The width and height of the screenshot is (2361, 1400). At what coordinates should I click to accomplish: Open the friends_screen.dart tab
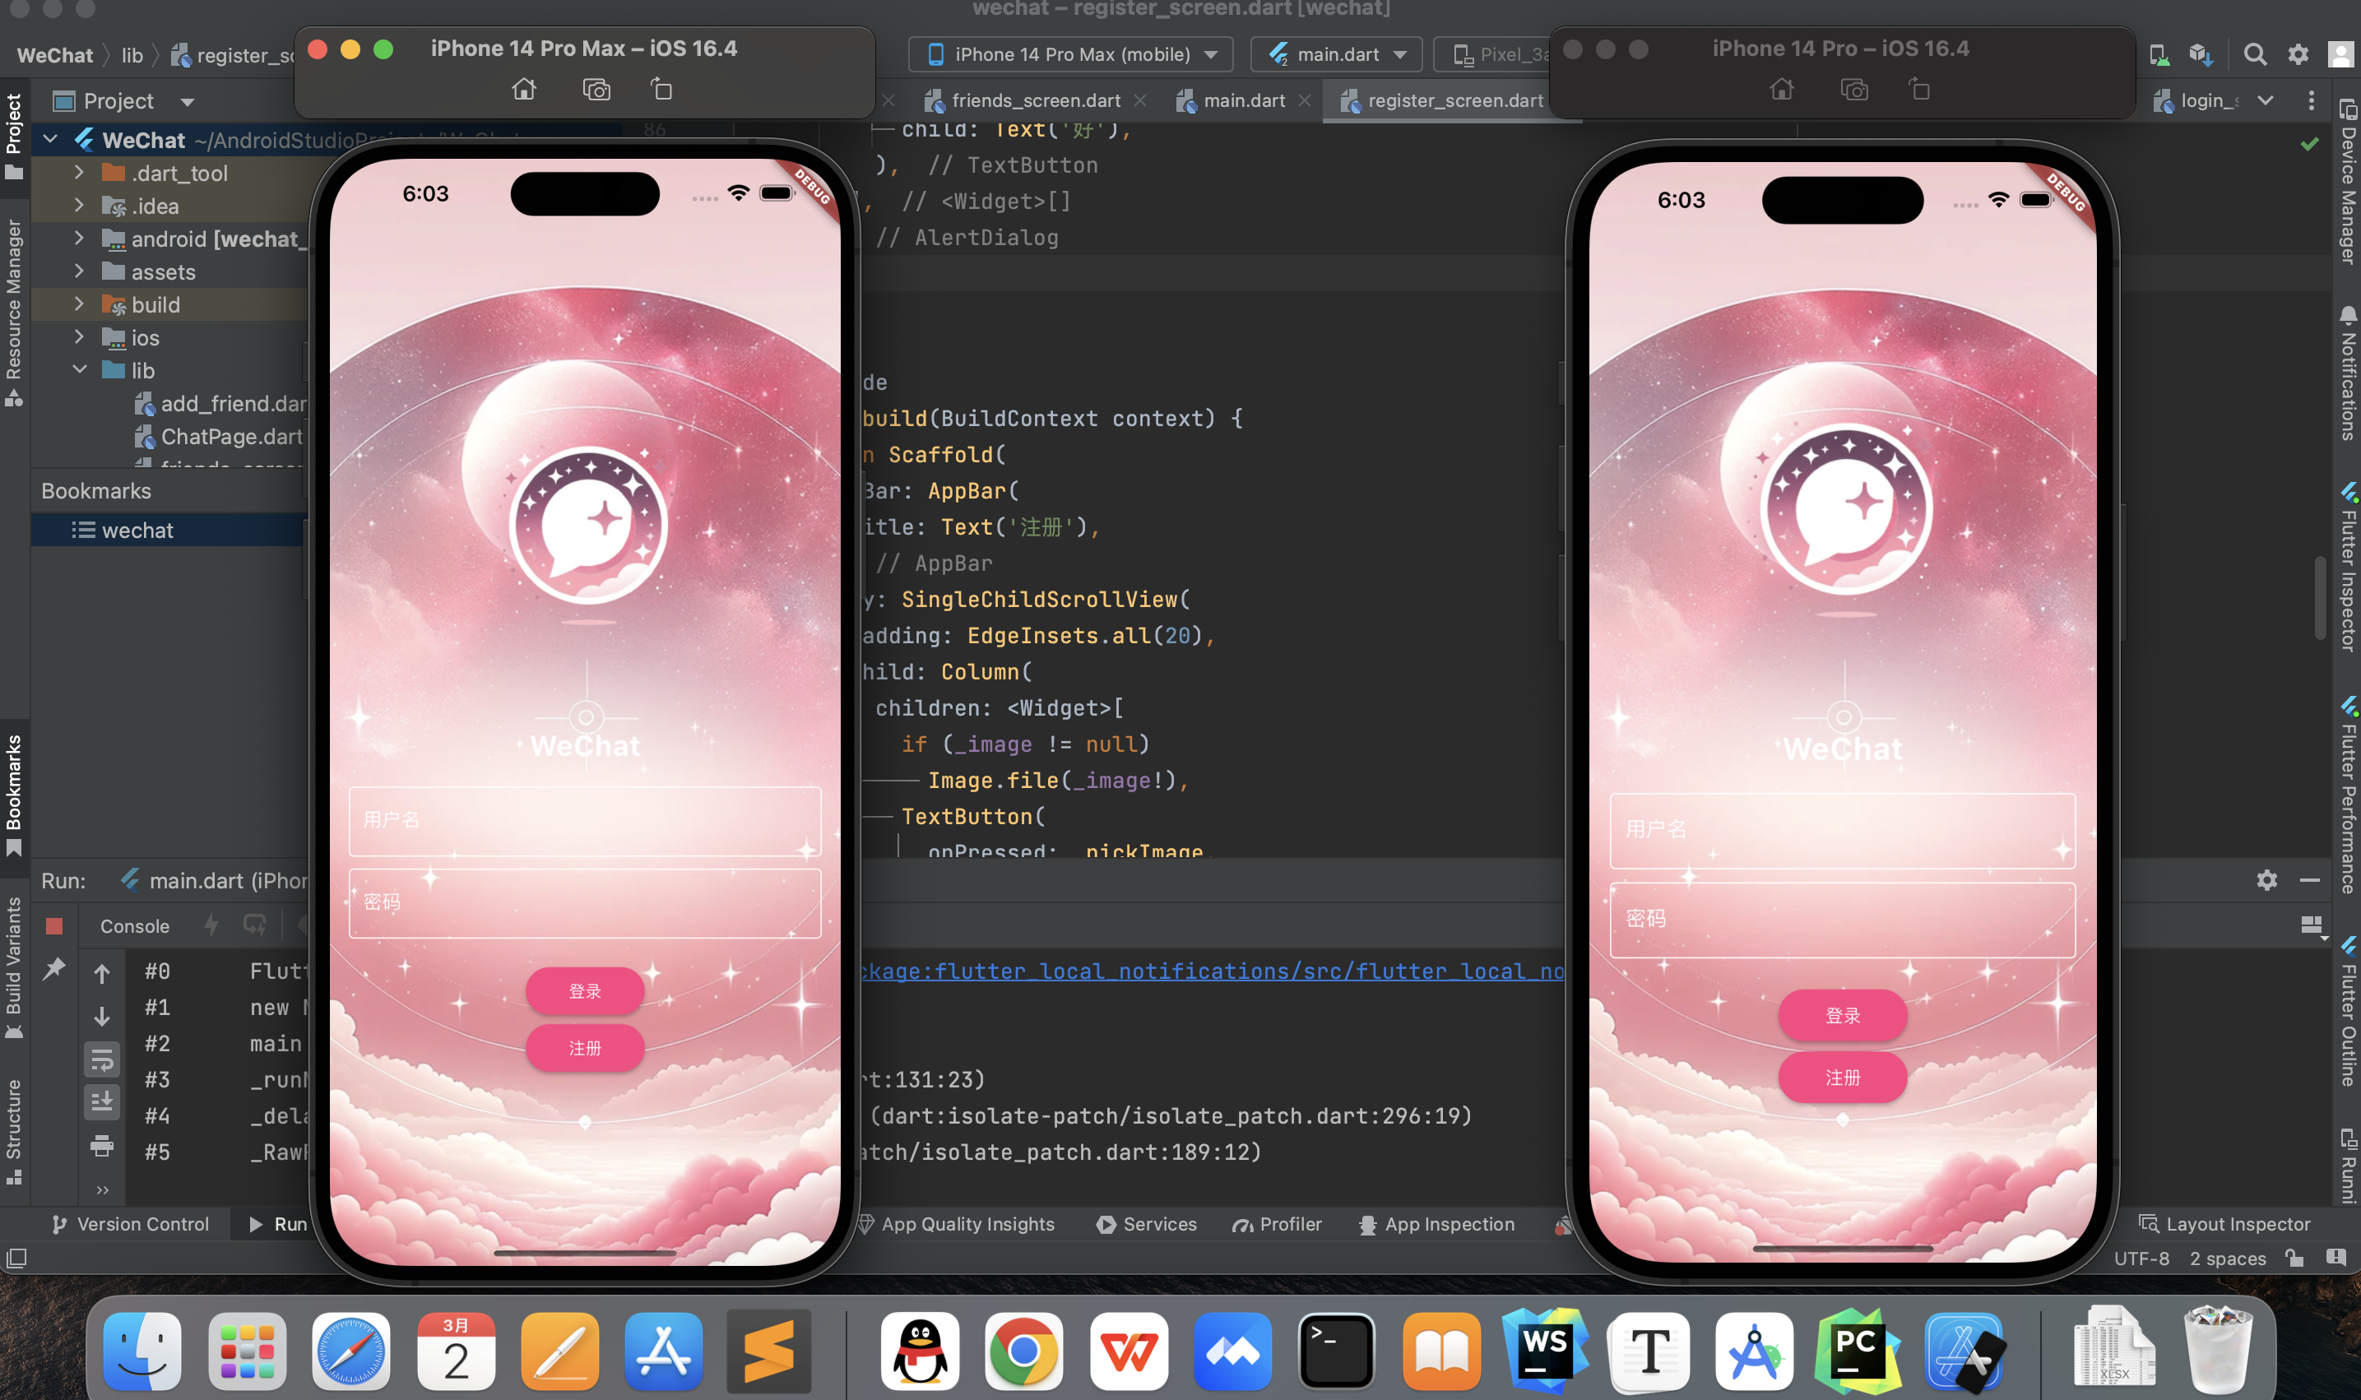(1036, 100)
